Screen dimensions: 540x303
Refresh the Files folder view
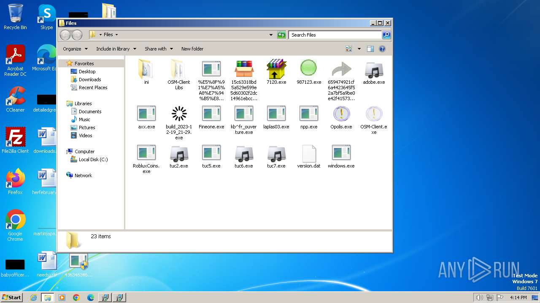point(281,35)
